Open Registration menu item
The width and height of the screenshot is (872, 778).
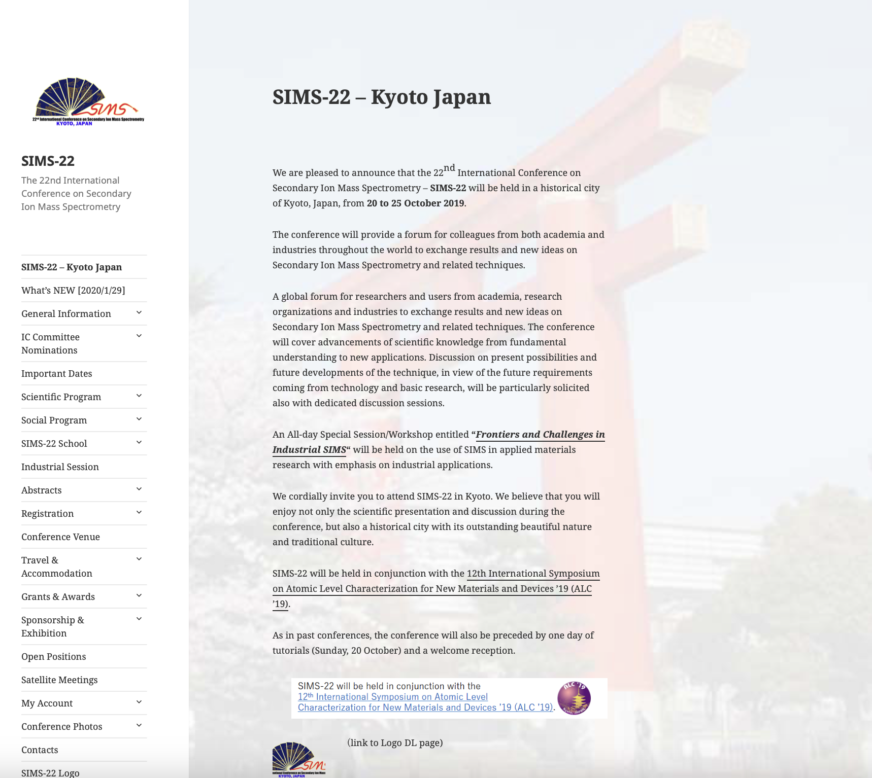click(x=48, y=514)
